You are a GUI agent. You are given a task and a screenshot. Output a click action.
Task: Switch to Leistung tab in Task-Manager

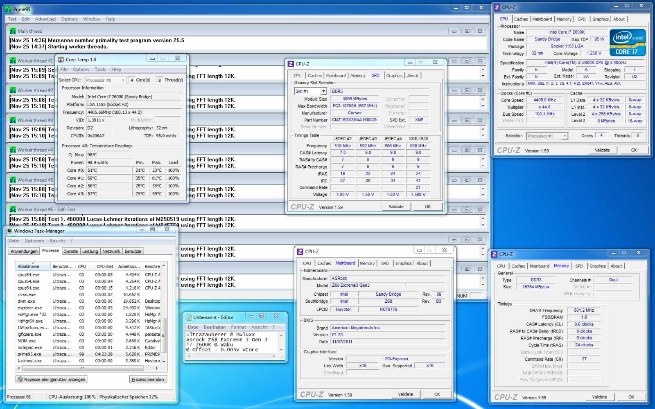click(x=90, y=252)
